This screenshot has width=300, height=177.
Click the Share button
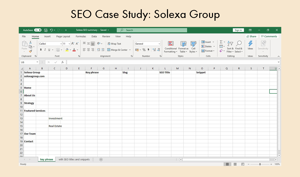pos(251,36)
